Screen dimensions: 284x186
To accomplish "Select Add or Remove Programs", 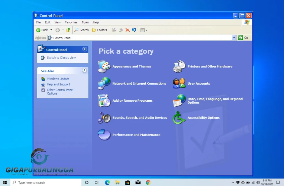I will click(x=132, y=101).
